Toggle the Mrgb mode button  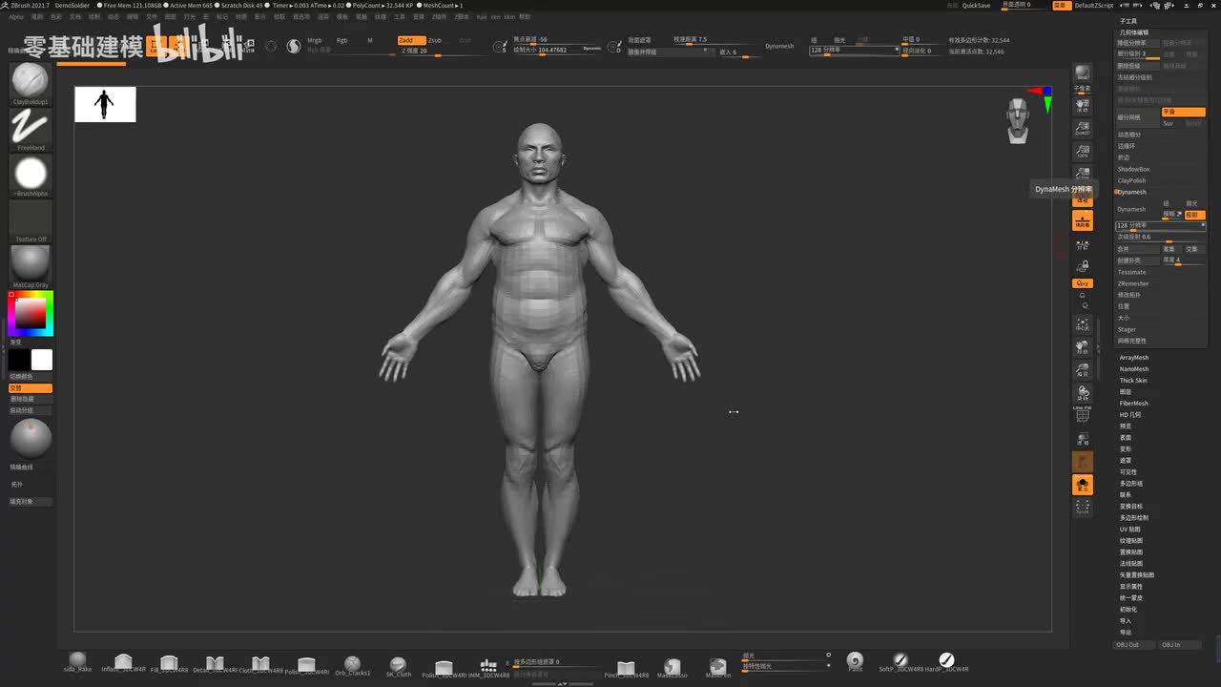click(315, 40)
